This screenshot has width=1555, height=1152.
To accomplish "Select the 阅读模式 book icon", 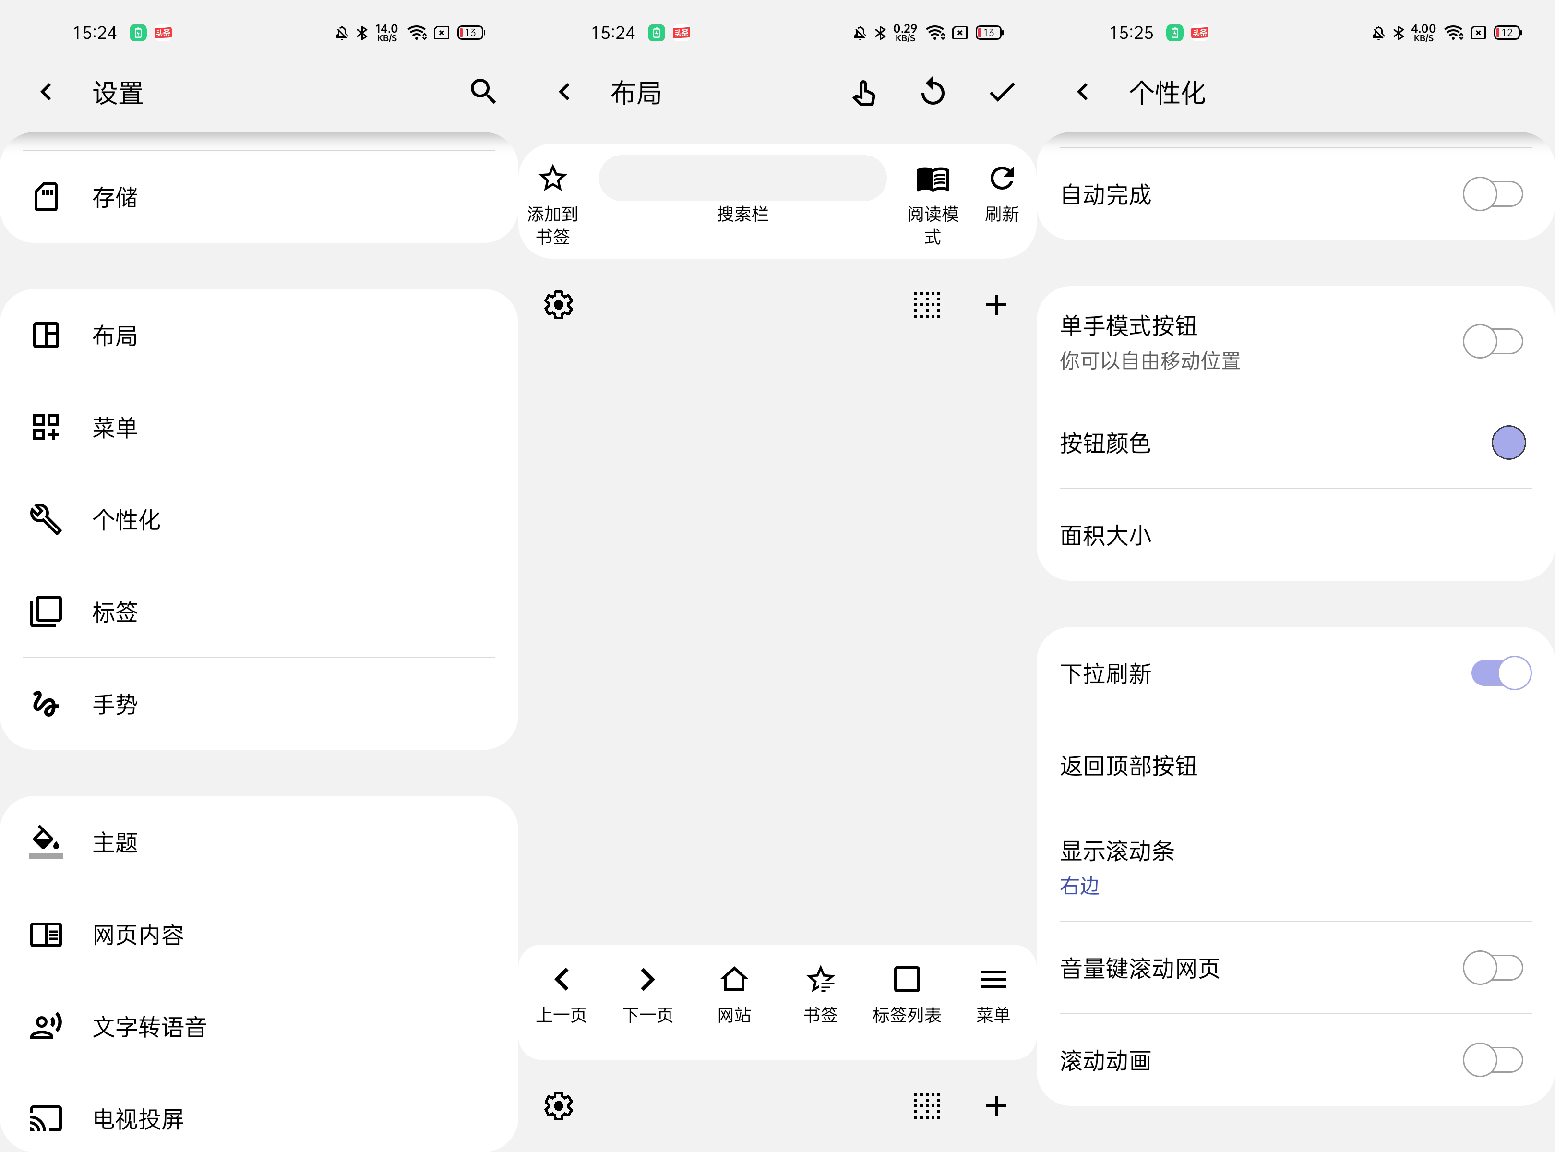I will point(933,179).
